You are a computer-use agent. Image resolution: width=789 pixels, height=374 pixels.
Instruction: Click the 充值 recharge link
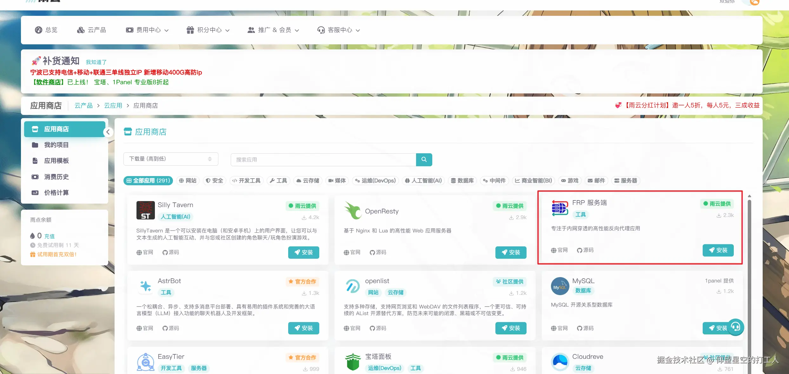(50, 236)
